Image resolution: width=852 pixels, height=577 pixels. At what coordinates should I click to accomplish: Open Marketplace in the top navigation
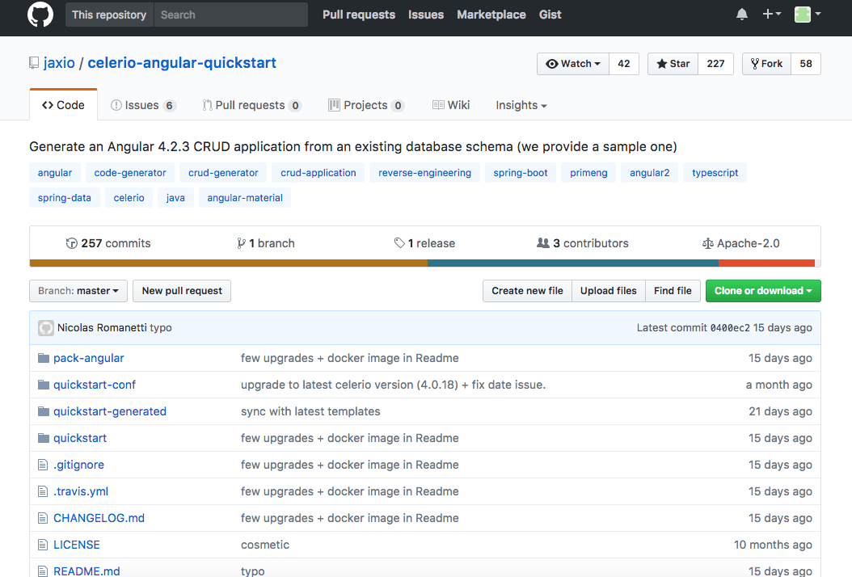491,15
